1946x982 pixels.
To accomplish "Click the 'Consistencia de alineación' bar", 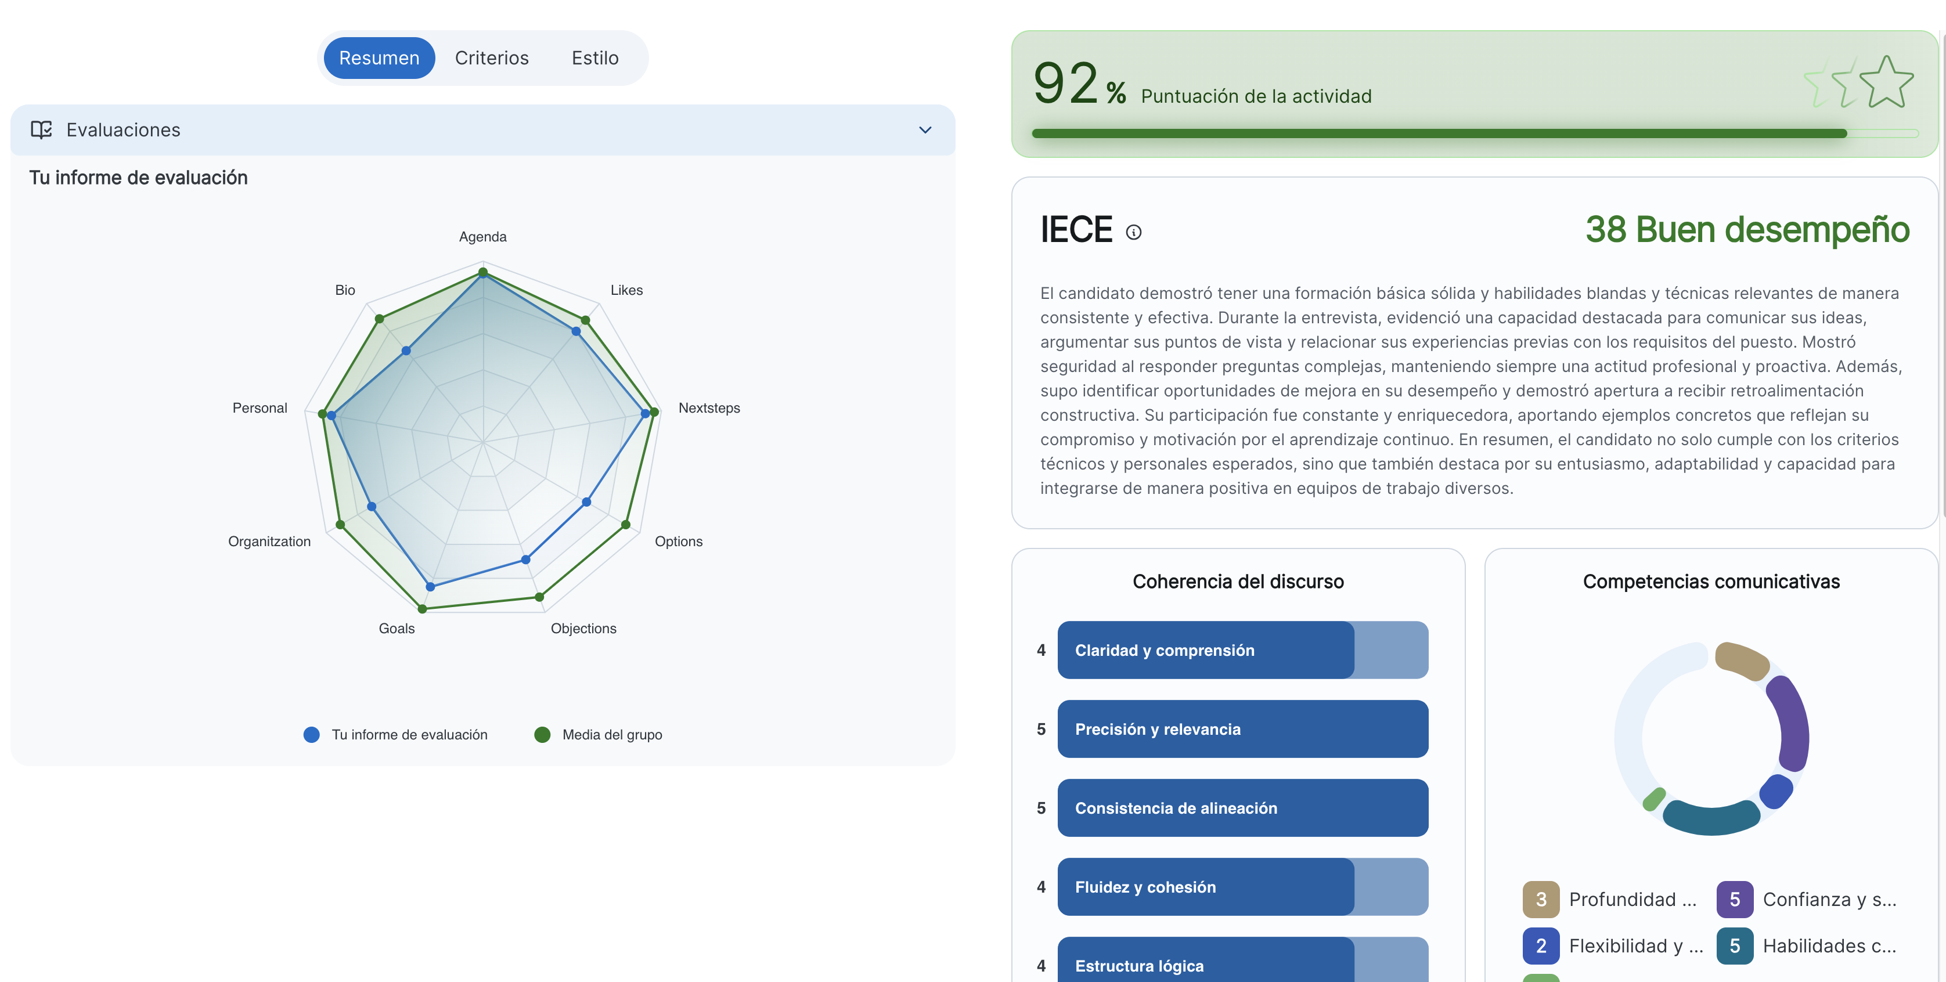I will tap(1242, 807).
